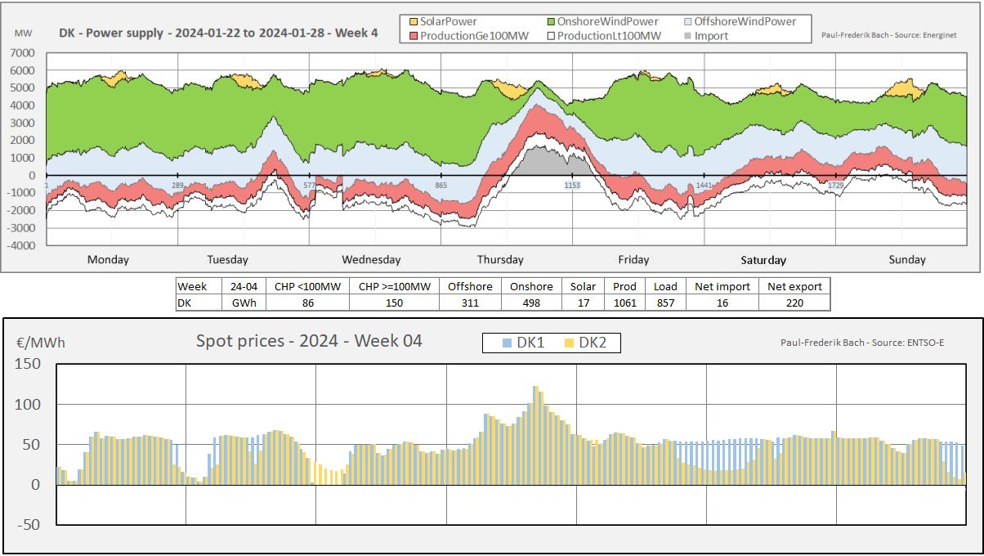Screen dimensions: 984x556
Task: Click the DK Power supply chart title
Action: tap(218, 34)
